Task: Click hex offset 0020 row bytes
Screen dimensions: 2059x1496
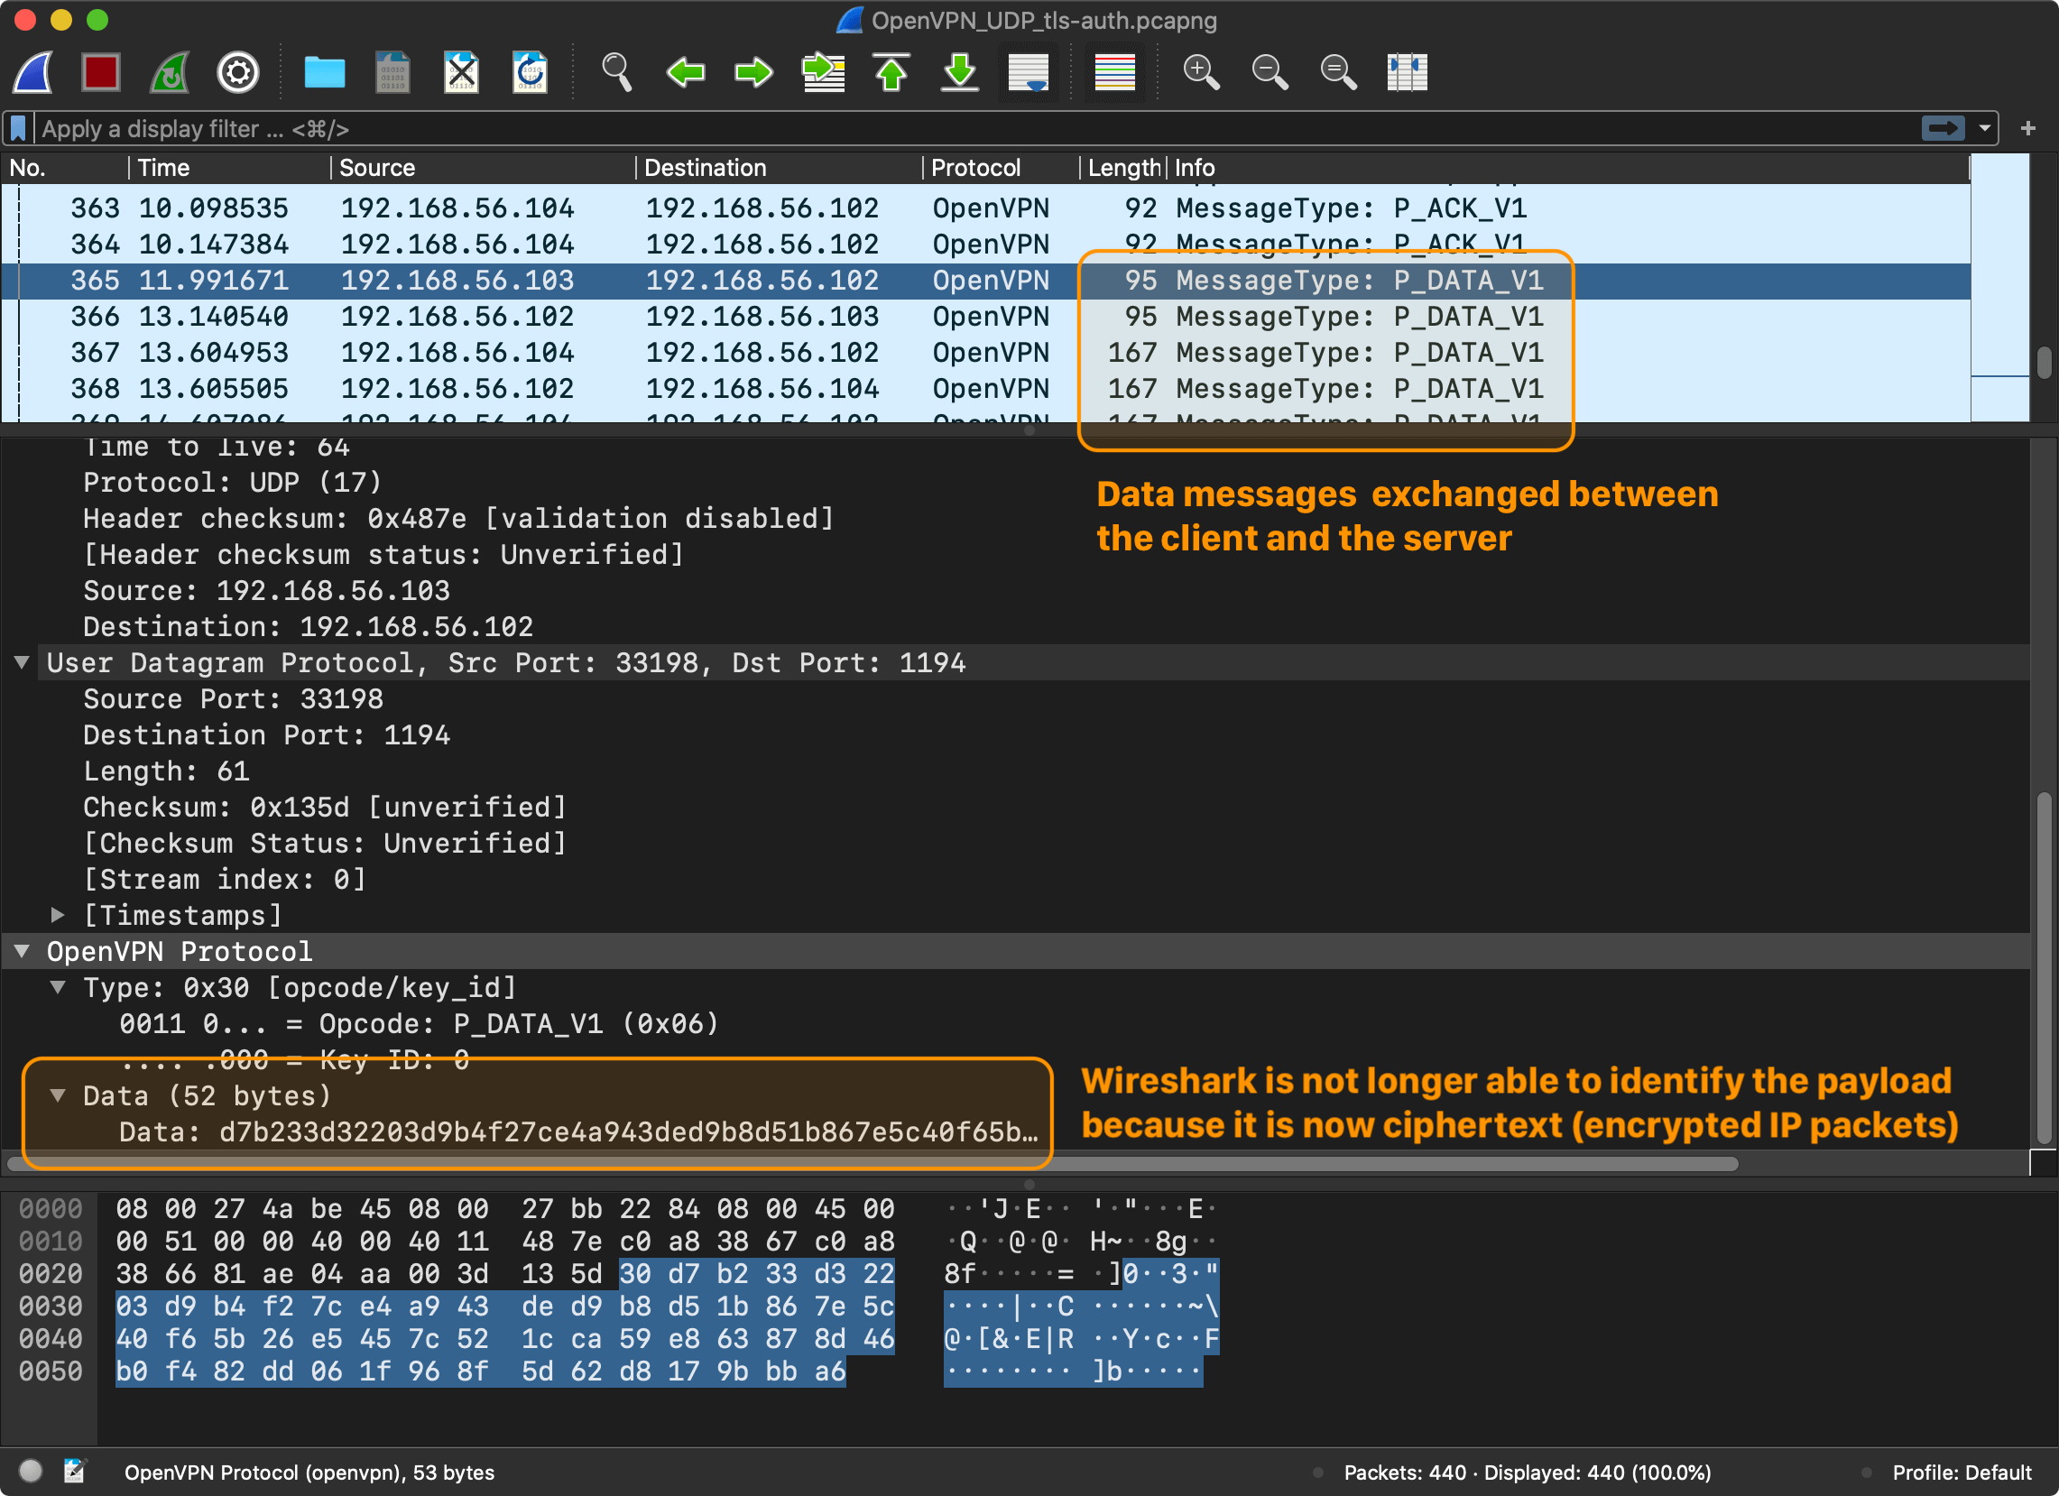Action: [504, 1274]
